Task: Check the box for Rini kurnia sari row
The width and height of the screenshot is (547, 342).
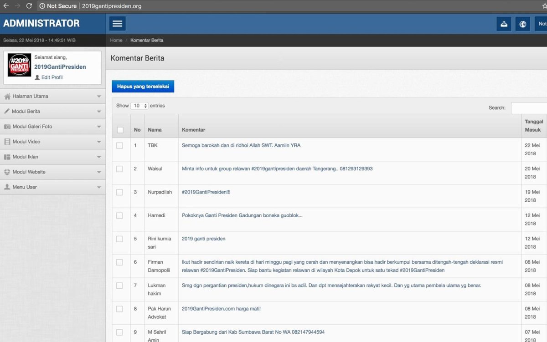Action: click(119, 239)
